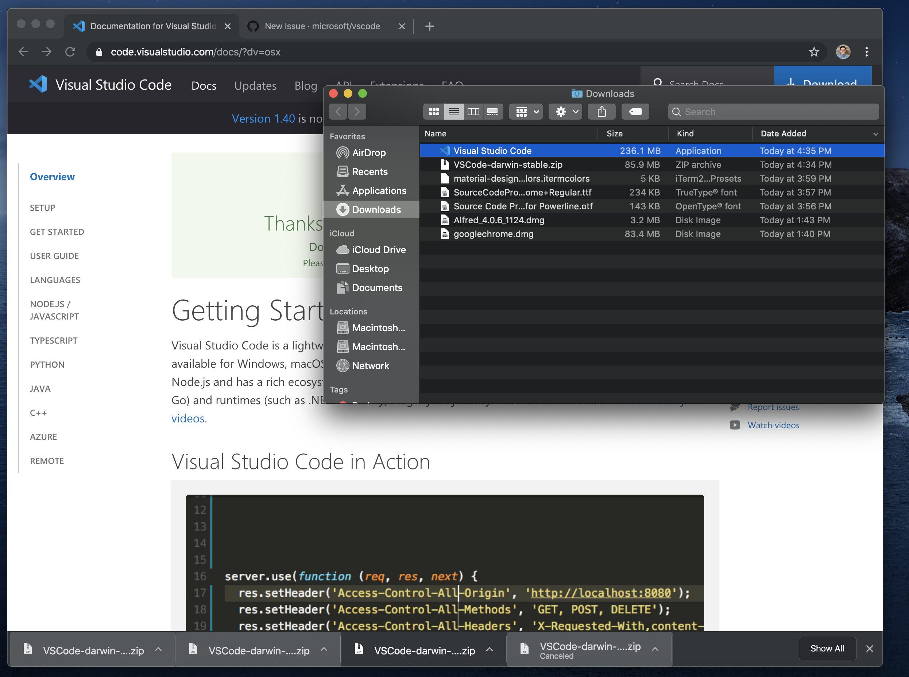The height and width of the screenshot is (677, 909).
Task: Open iCloud Drive in the sidebar
Action: (x=379, y=249)
